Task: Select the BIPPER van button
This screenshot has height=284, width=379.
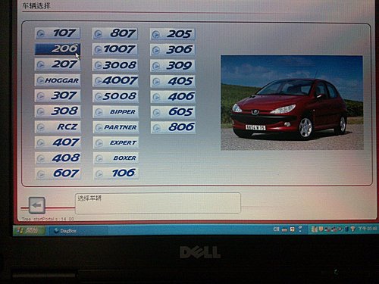Action: [x=116, y=112]
